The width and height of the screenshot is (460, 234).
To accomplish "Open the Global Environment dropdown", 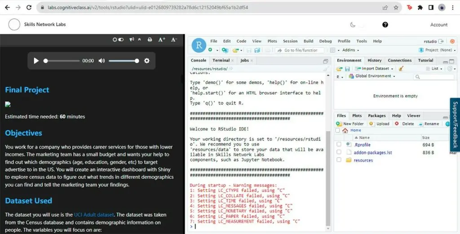I will tap(372, 76).
